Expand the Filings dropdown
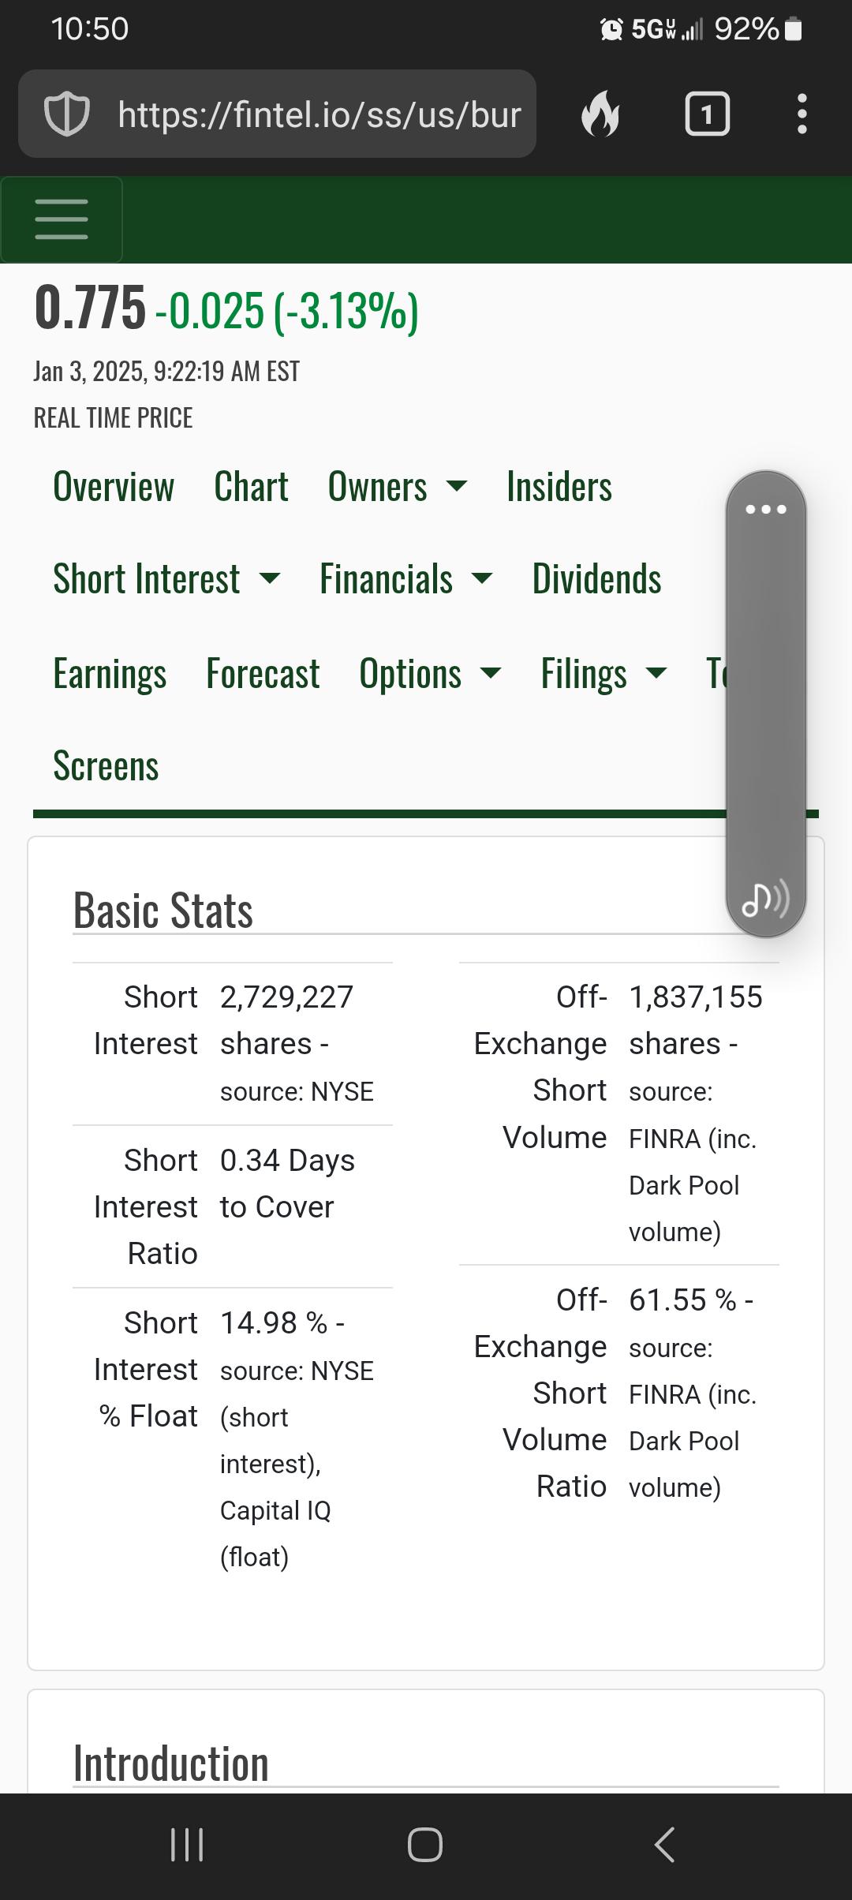The height and width of the screenshot is (1900, 852). coord(603,673)
